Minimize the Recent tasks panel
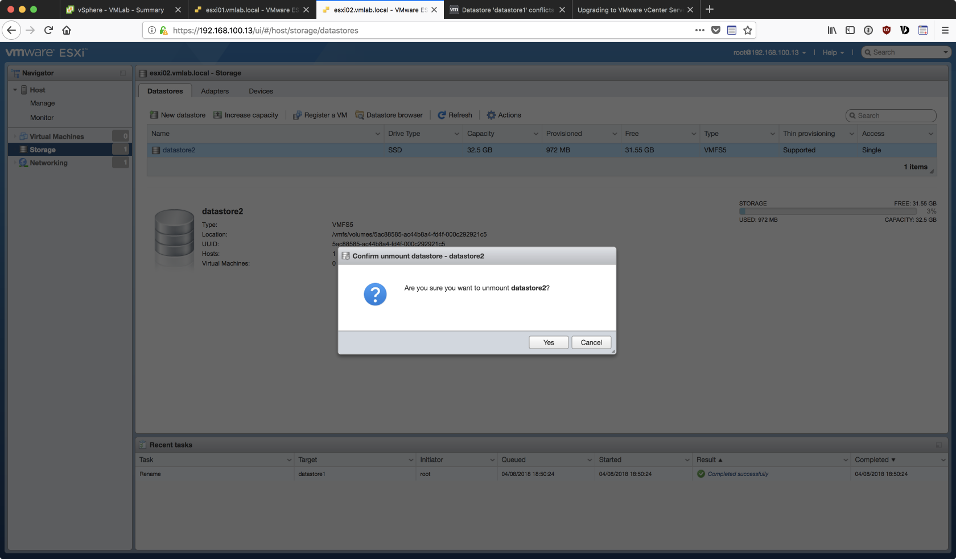The image size is (956, 559). pos(938,445)
